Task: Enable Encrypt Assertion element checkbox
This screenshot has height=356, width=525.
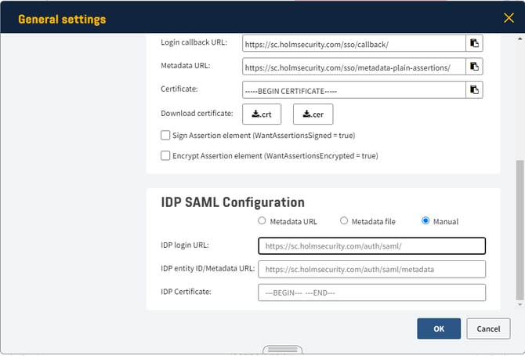Action: click(165, 156)
